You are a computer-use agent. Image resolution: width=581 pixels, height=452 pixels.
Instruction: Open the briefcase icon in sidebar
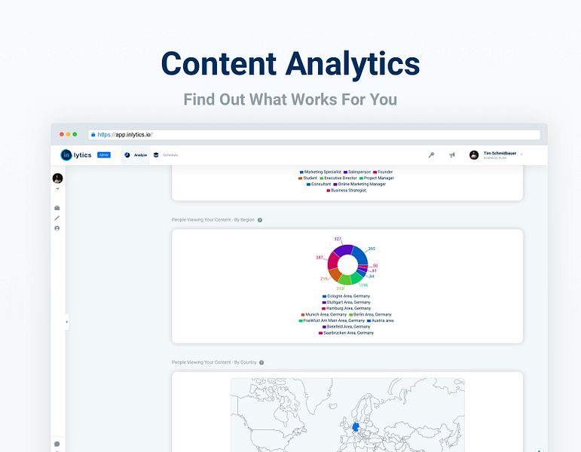[x=57, y=208]
